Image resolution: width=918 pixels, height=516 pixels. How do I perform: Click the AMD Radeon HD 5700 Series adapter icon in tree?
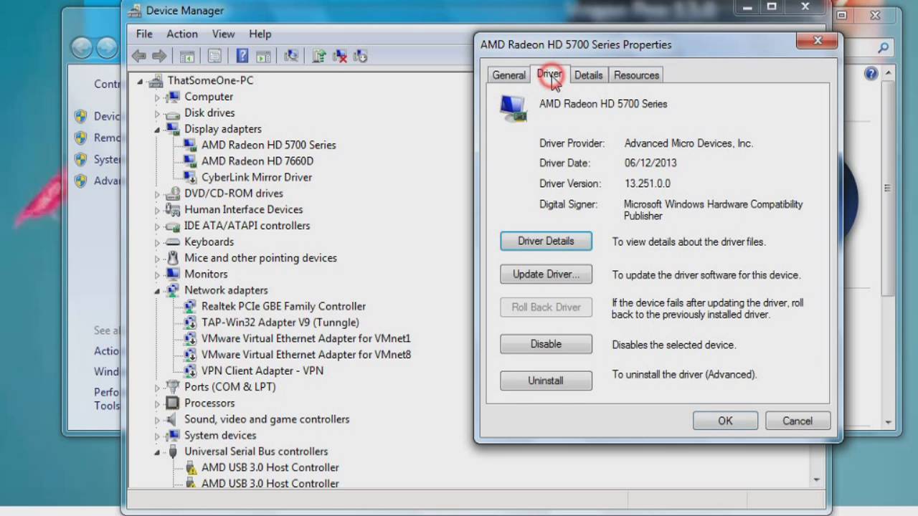[x=190, y=145]
